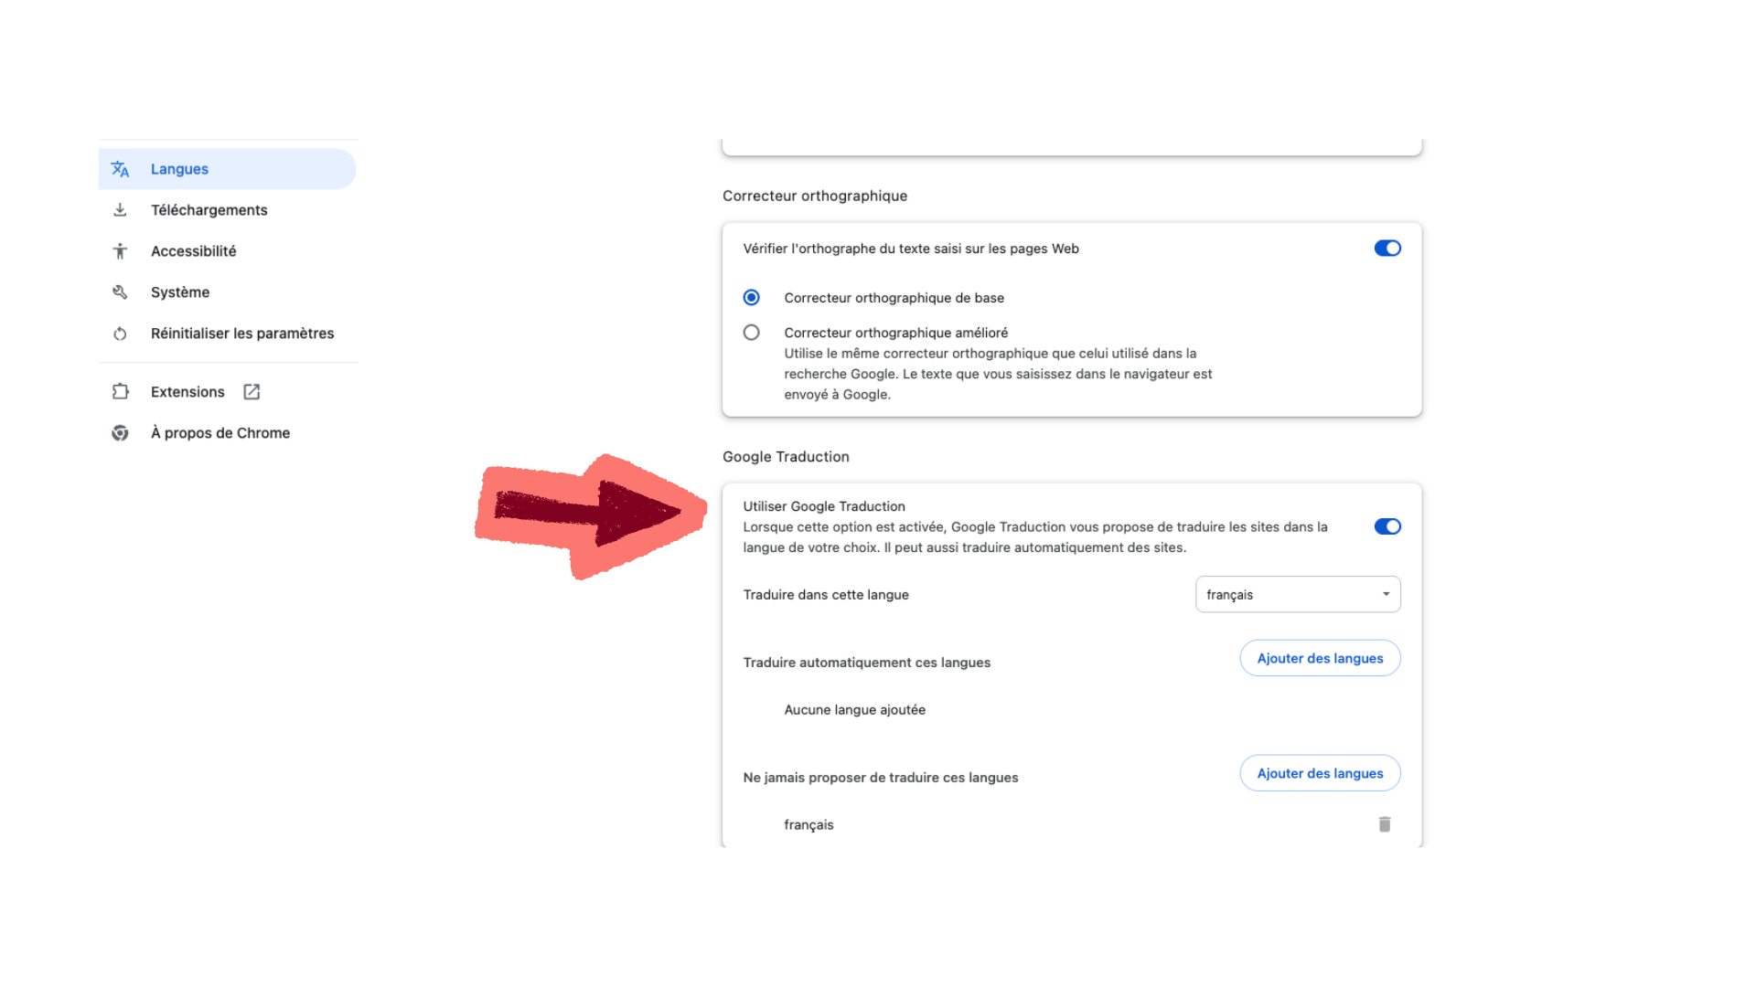Open the Téléchargements settings section
The image size is (1756, 987).
209,210
